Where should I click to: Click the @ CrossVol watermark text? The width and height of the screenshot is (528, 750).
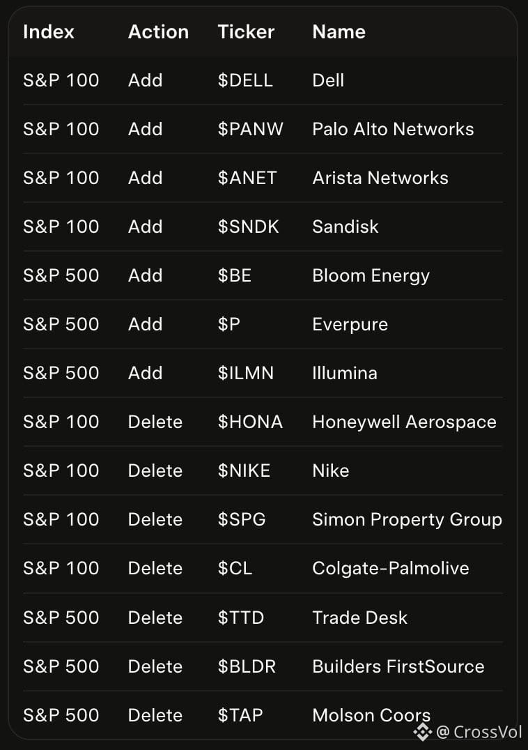(x=479, y=732)
